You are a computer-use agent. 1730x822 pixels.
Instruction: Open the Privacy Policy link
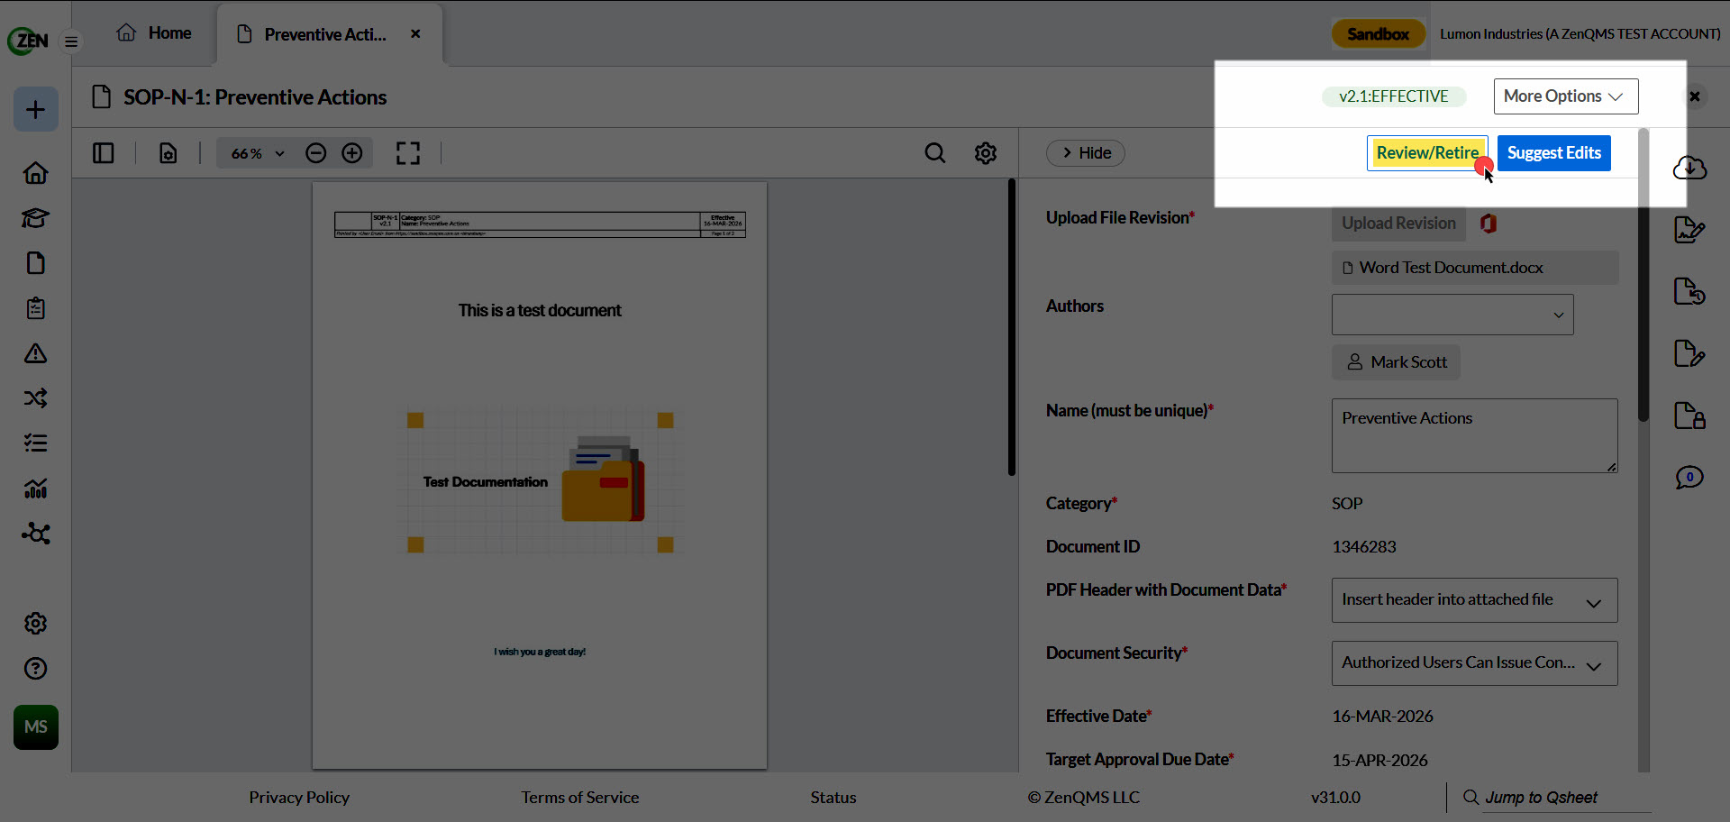point(299,798)
